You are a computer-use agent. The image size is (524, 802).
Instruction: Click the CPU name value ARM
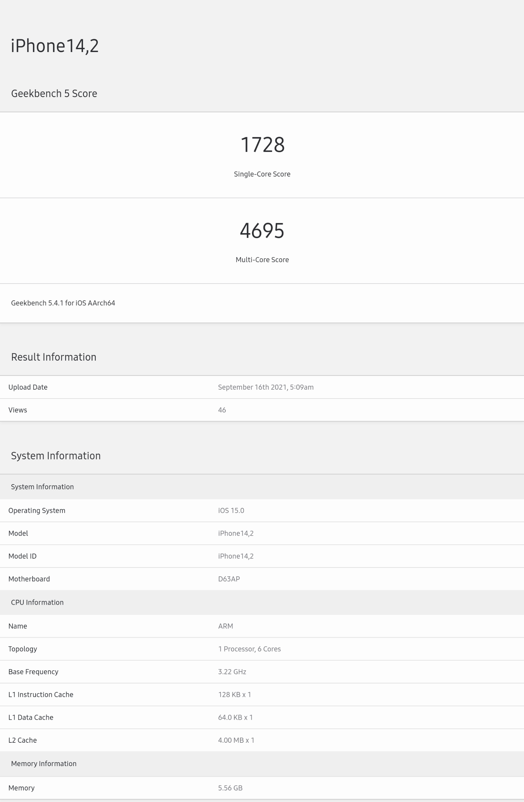click(x=225, y=626)
